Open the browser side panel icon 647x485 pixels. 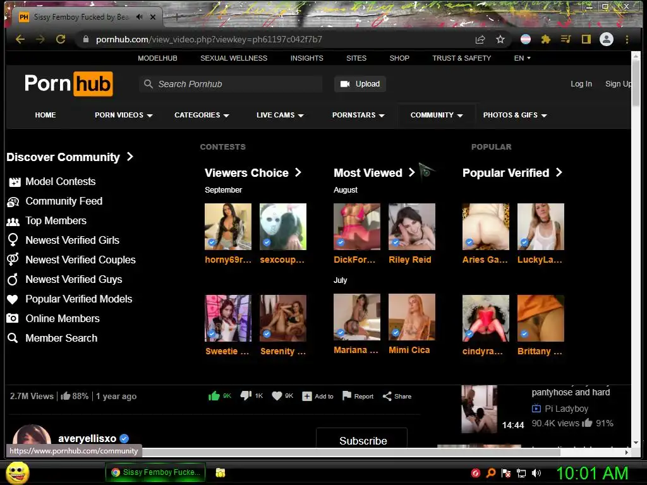[586, 39]
